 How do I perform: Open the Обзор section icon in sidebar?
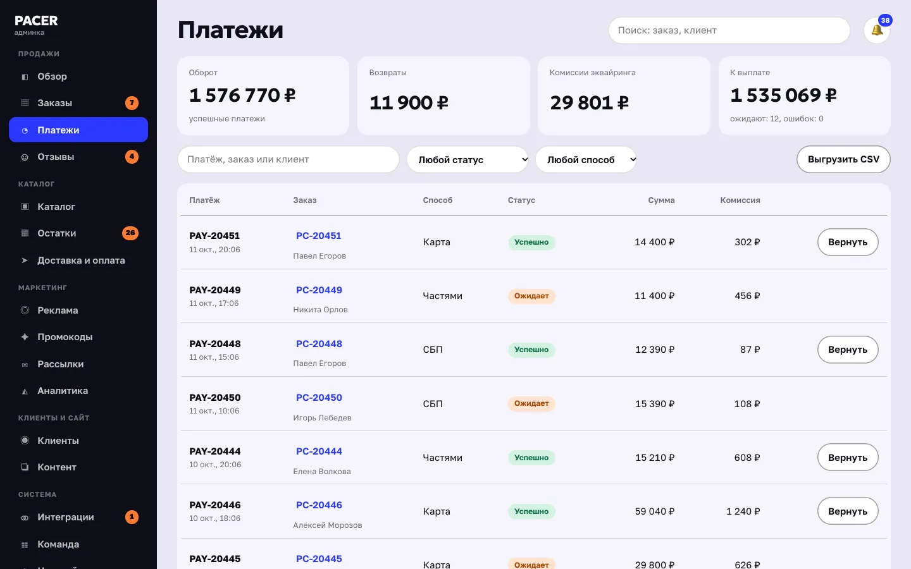pyautogui.click(x=25, y=76)
